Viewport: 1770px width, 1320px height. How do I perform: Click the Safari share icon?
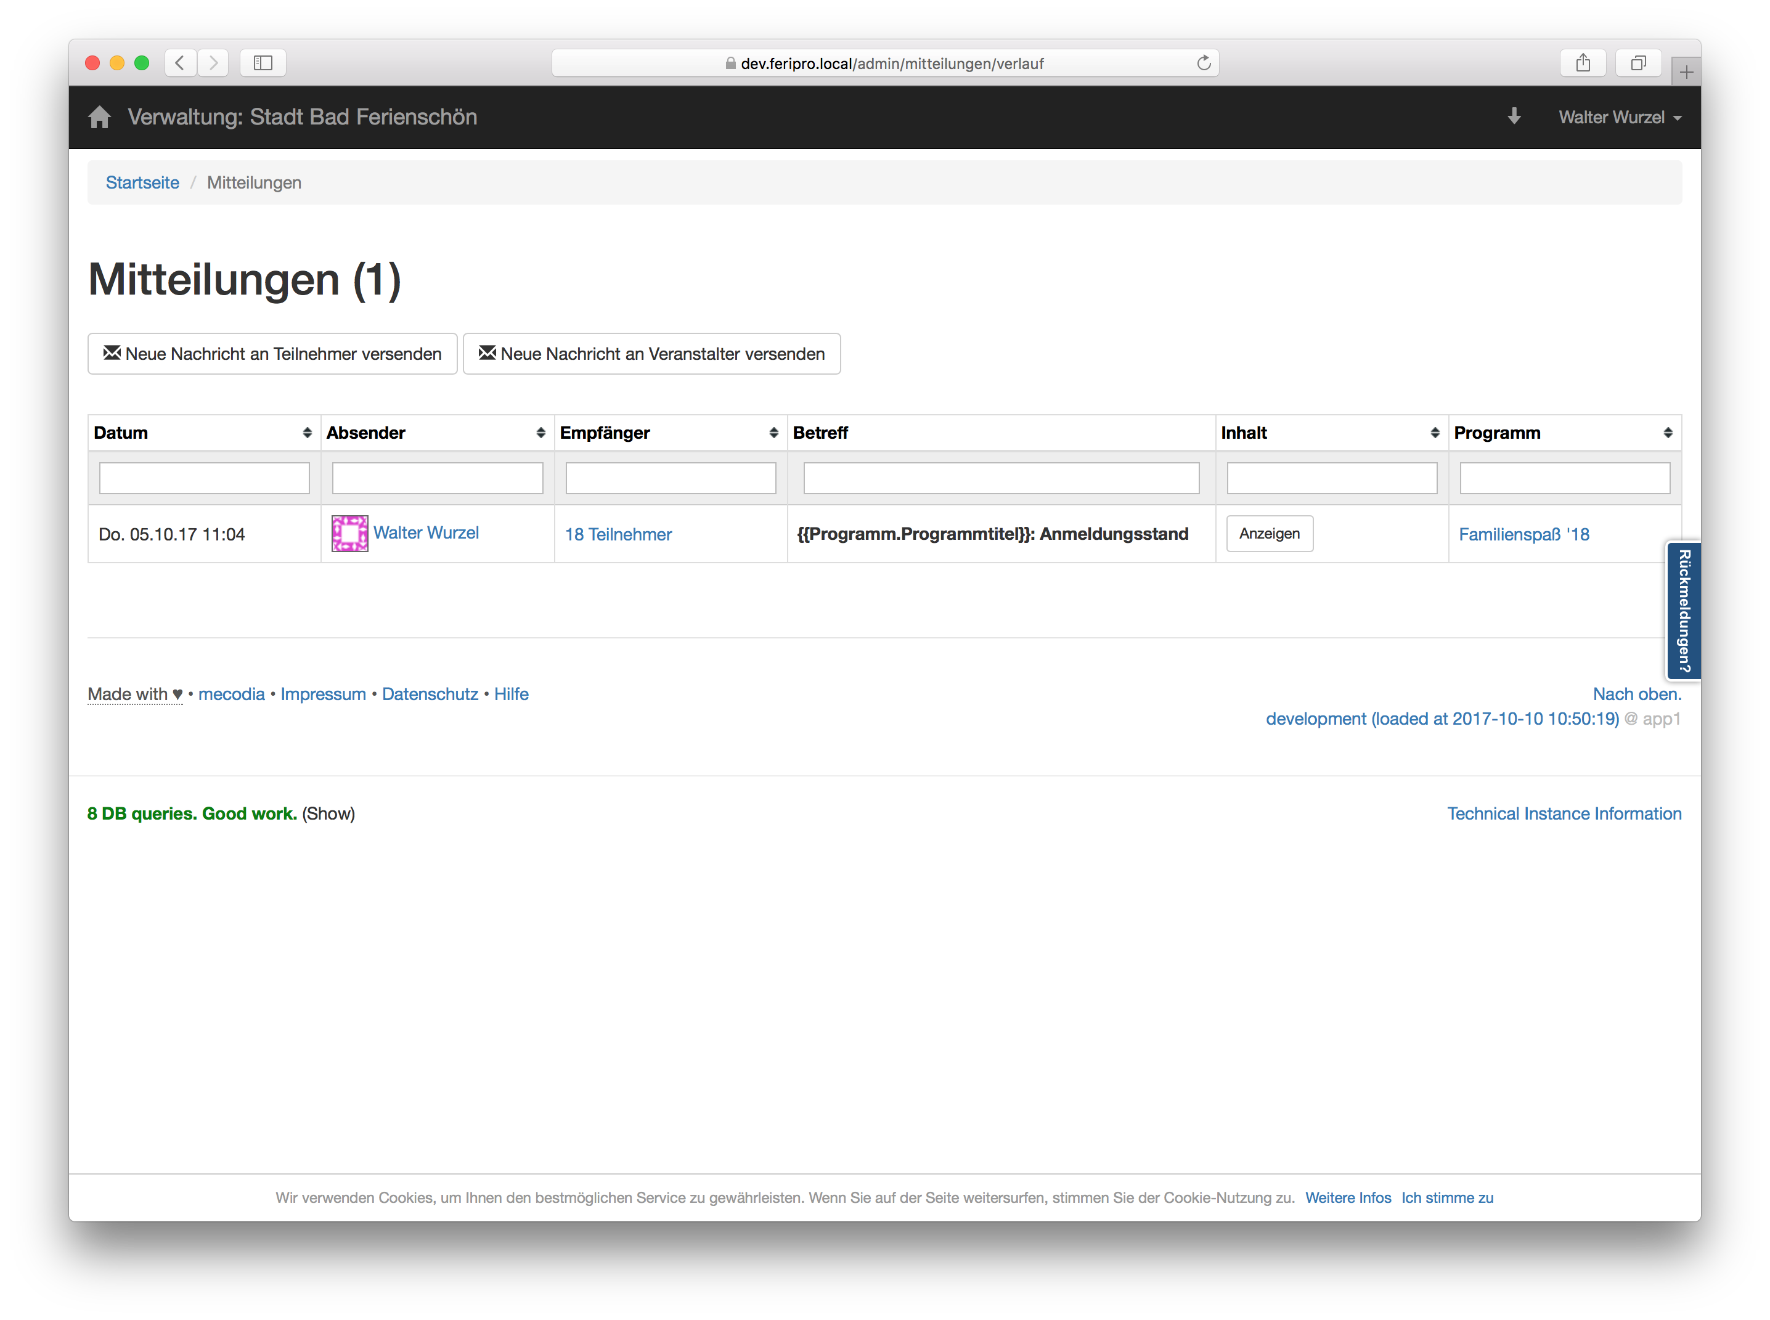point(1582,63)
